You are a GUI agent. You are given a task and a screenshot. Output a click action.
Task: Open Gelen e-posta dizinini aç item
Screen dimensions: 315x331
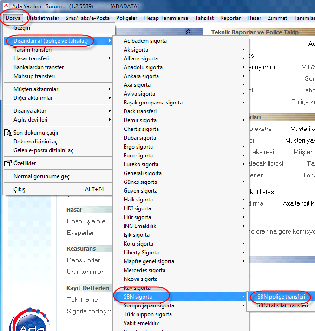44,150
